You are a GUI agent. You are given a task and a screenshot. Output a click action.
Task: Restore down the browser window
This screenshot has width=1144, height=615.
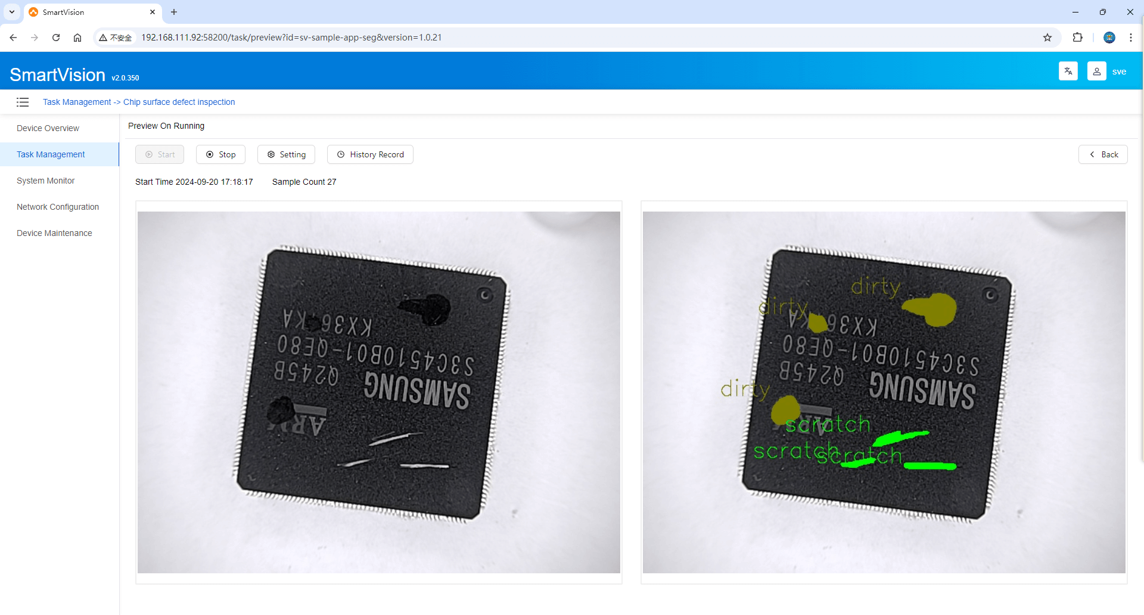[x=1103, y=12]
